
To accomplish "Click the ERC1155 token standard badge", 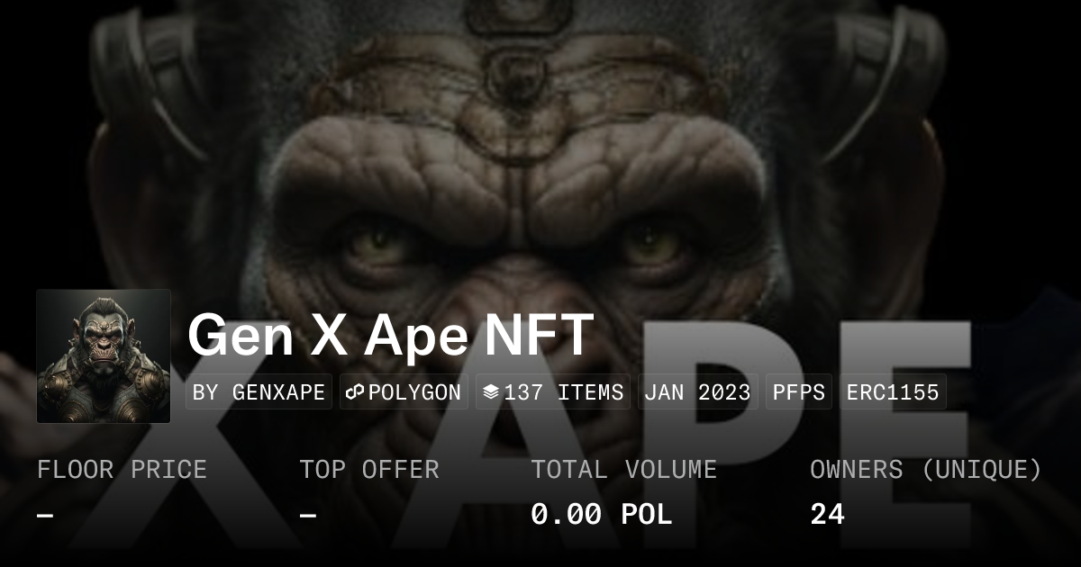I will click(893, 392).
